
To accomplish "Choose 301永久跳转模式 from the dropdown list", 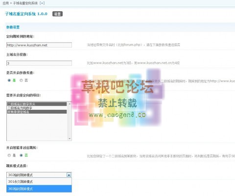I will [39, 182].
